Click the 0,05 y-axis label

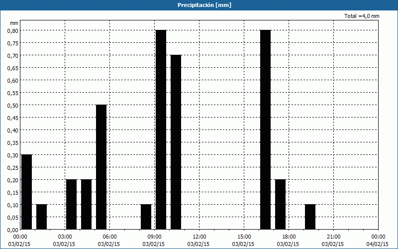coord(13,218)
